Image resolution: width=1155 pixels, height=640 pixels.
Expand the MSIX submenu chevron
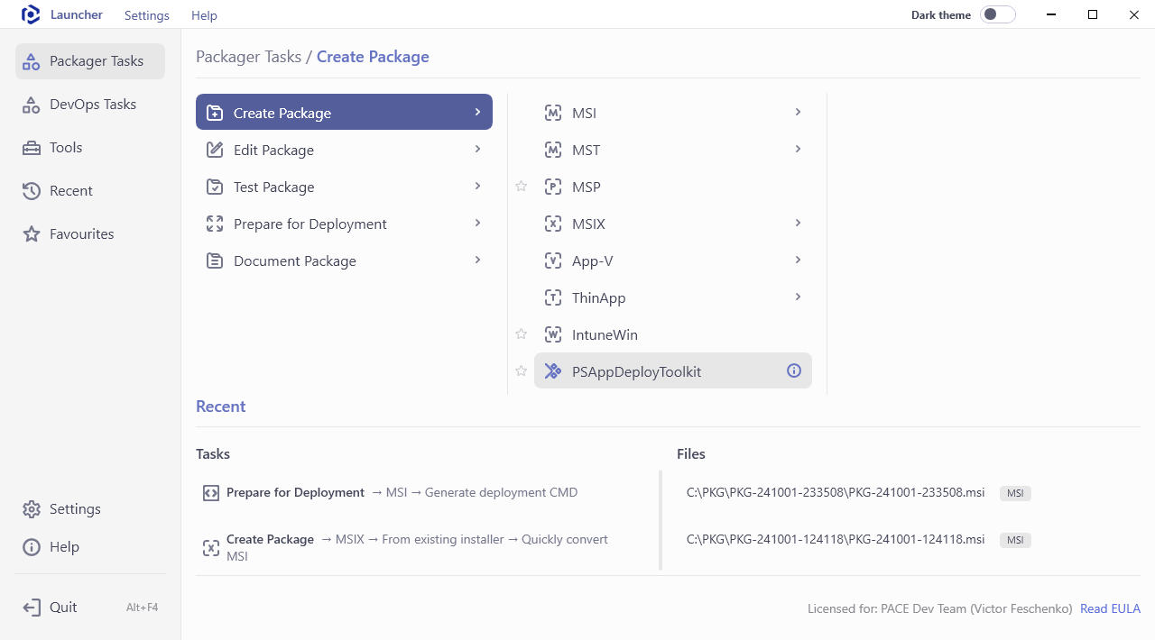click(x=798, y=223)
